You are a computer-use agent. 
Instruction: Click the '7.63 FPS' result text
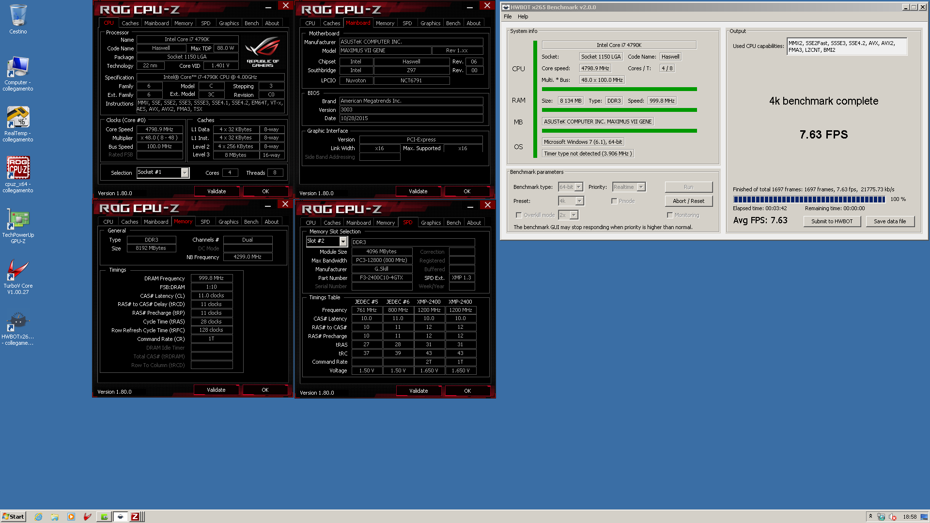823,135
